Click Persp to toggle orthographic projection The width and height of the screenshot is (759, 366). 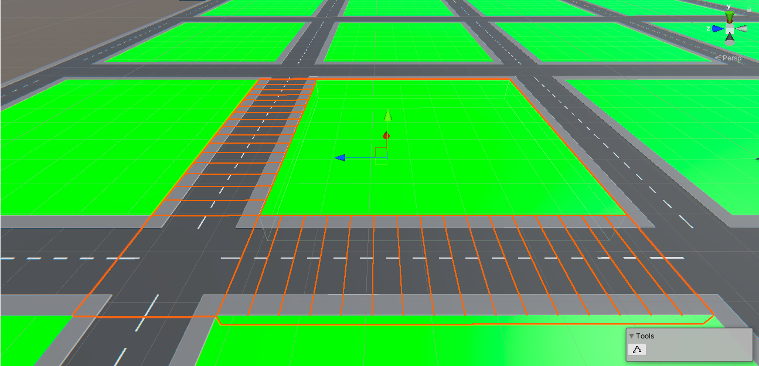(x=730, y=57)
